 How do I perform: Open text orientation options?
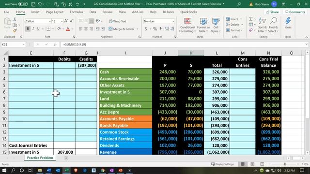98,21
